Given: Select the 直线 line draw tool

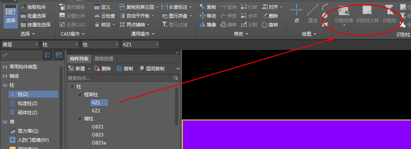Looking at the screenshot, I should (x=312, y=14).
